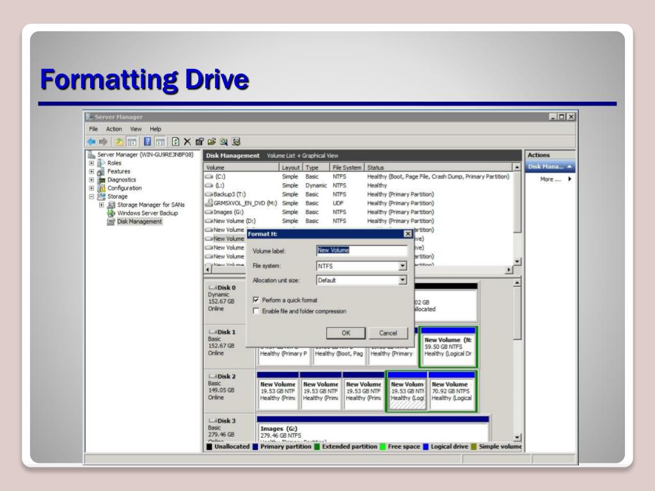This screenshot has height=491, width=655.
Task: Click the DVD icon beside GRMSXVOL_EN_DVD (M:)
Action: tap(209, 203)
